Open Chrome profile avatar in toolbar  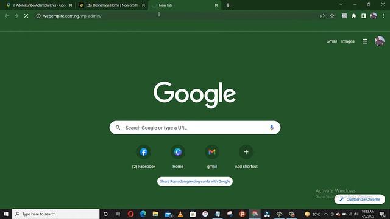click(x=374, y=16)
